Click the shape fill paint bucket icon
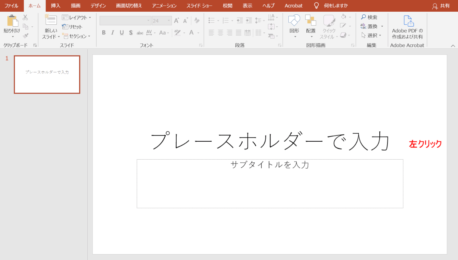 (x=344, y=17)
